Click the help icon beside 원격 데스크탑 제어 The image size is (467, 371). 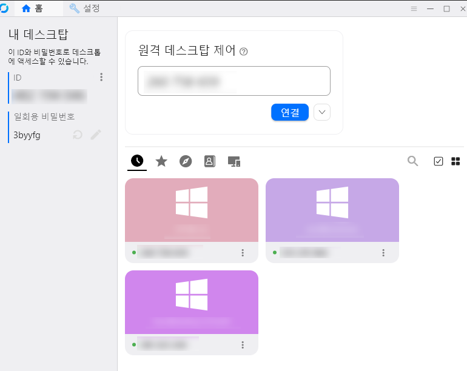point(244,52)
